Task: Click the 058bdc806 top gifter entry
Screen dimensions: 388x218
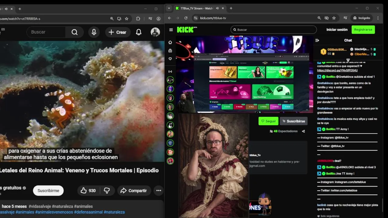Action: pyautogui.click(x=333, y=51)
